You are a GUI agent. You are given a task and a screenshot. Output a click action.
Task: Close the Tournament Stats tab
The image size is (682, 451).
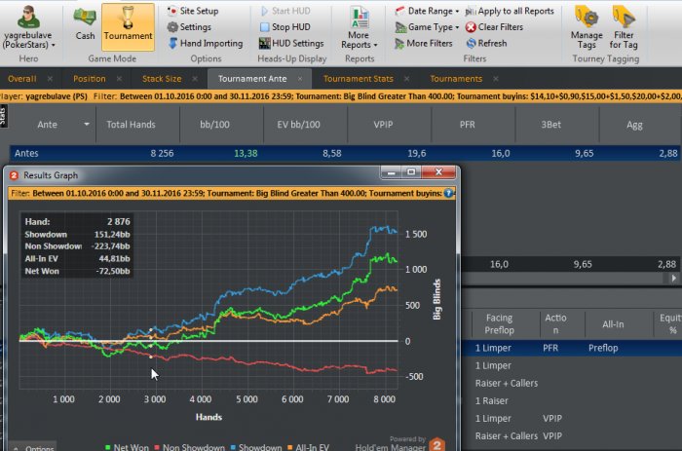tap(406, 79)
